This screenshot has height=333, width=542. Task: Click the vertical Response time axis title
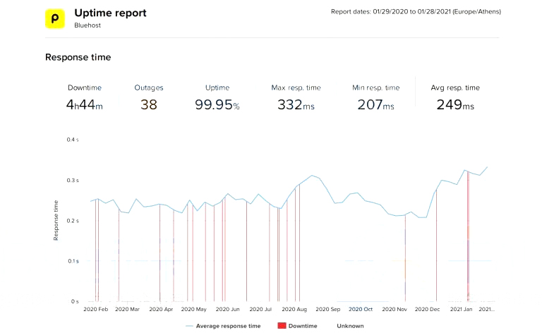(56, 219)
